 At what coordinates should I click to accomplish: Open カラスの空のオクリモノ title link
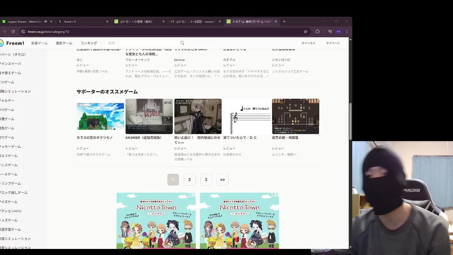(94, 138)
